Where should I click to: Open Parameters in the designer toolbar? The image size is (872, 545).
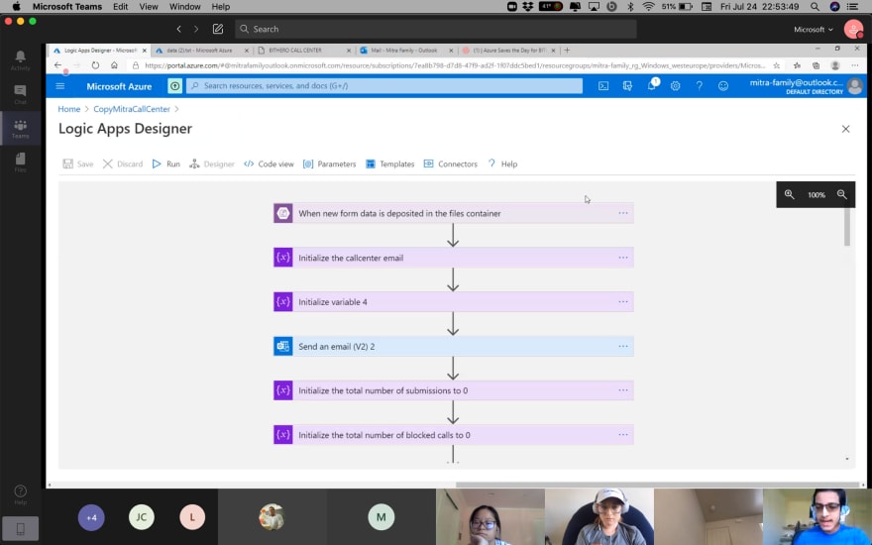330,164
